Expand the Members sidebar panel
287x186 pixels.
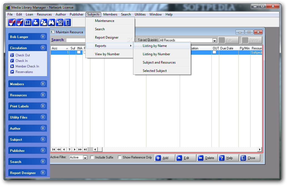point(43,84)
